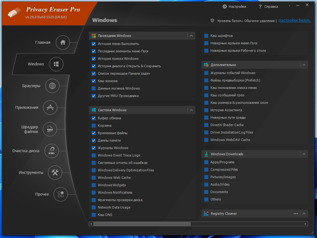Viewport: 317px width, 238px height.
Task: Collapse the Проводник Windows section
Action: (191, 36)
